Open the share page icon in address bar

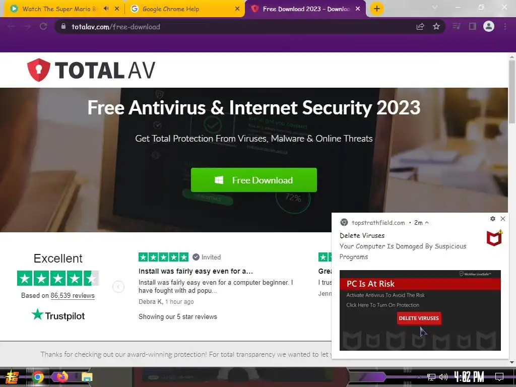420,27
